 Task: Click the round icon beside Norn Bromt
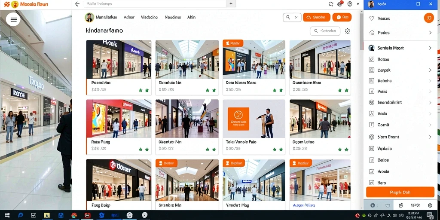coord(372,137)
